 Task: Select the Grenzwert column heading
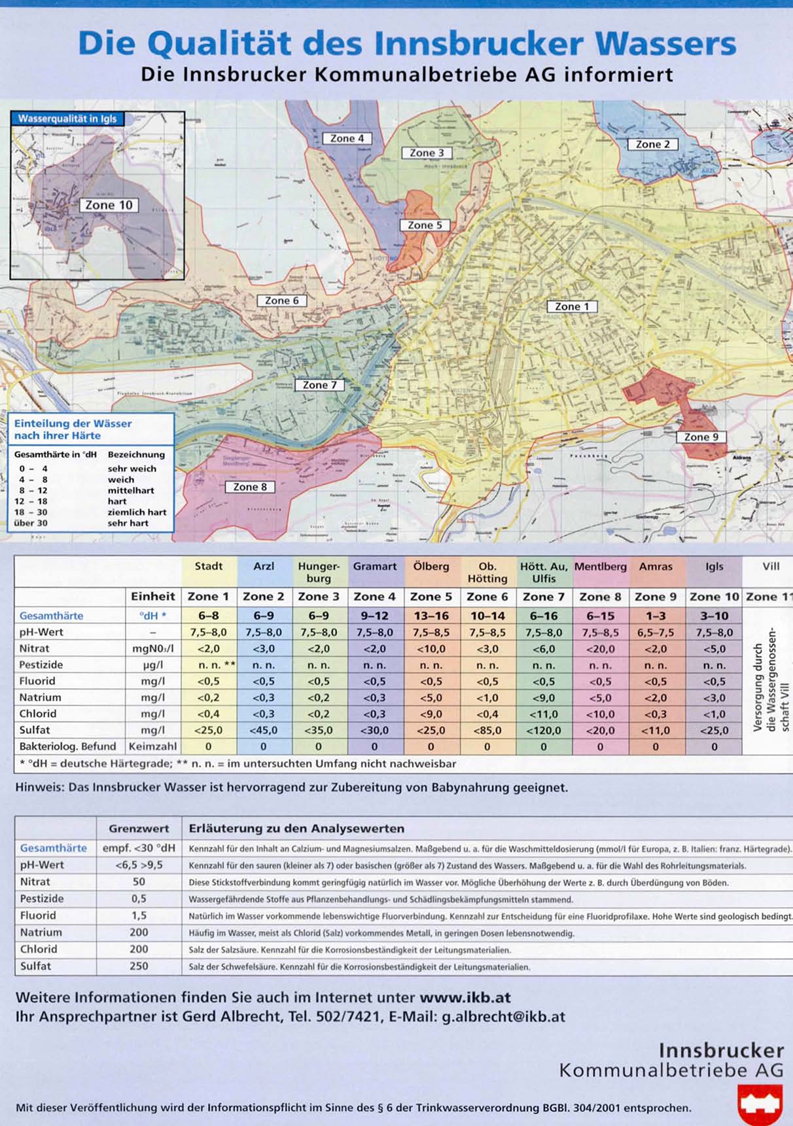pos(139,828)
